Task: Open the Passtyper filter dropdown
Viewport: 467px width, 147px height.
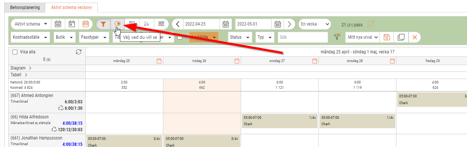Action: click(x=94, y=37)
